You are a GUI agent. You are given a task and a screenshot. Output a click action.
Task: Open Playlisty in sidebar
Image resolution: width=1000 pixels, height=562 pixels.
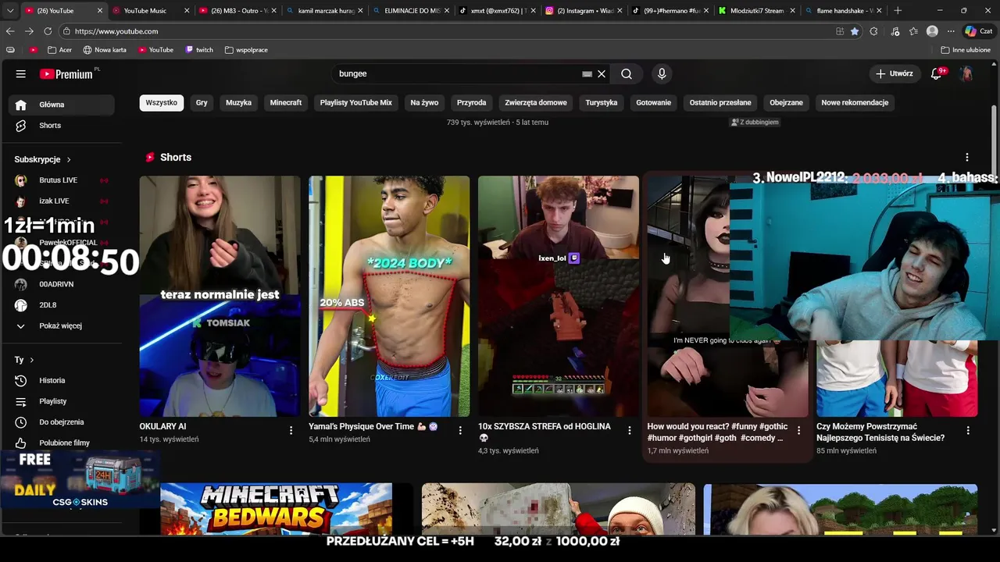tap(52, 401)
